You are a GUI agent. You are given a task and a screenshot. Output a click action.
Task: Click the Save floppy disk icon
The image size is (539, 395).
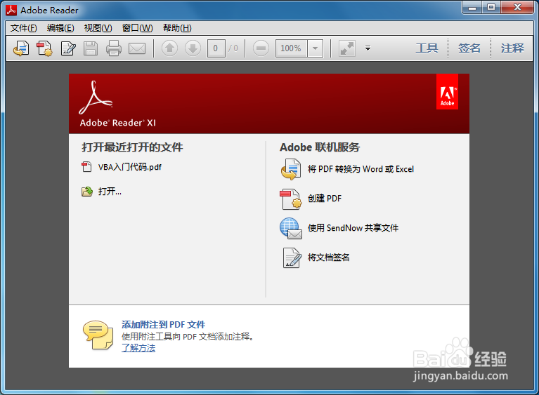[x=91, y=48]
